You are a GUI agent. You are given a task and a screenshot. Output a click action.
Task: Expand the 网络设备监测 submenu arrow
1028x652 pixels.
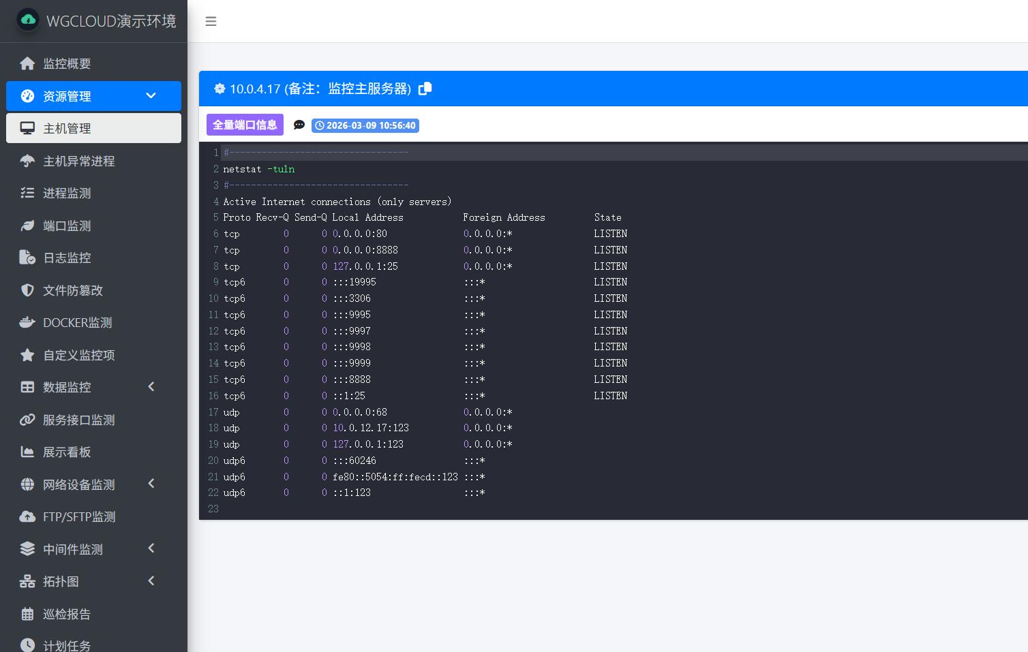coord(151,484)
